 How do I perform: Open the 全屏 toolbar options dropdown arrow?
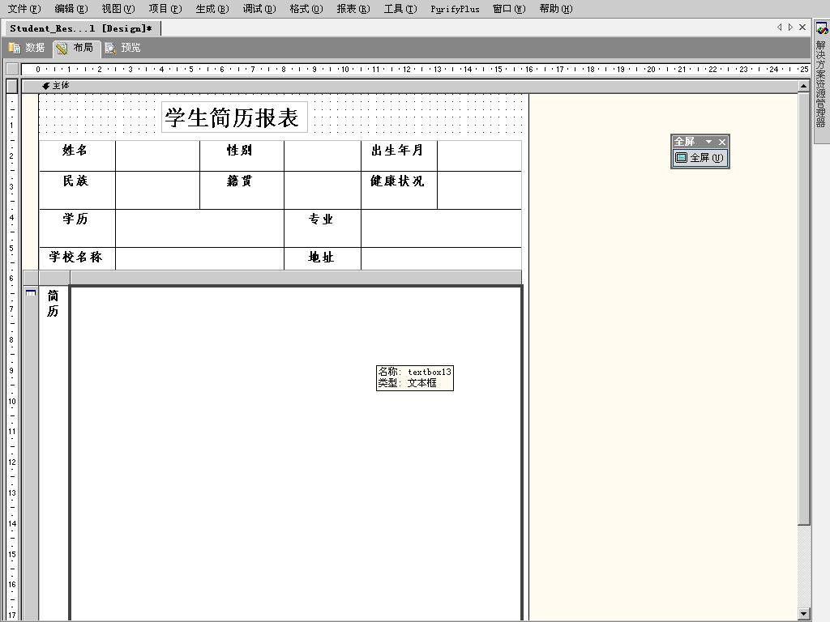[708, 142]
